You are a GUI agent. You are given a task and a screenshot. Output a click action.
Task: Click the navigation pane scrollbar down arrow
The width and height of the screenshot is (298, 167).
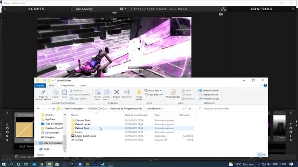click(65, 151)
